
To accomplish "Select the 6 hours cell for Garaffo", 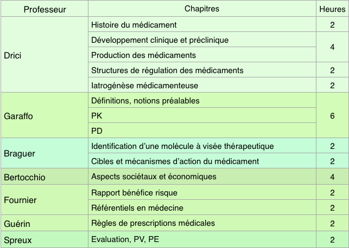I will [x=332, y=116].
